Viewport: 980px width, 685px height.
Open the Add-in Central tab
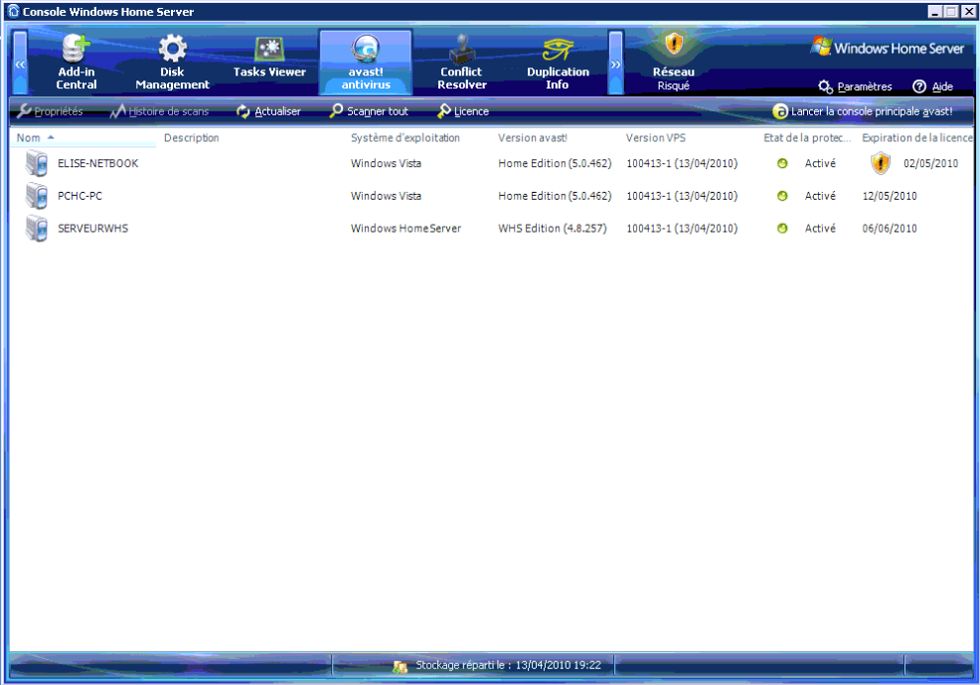(77, 63)
